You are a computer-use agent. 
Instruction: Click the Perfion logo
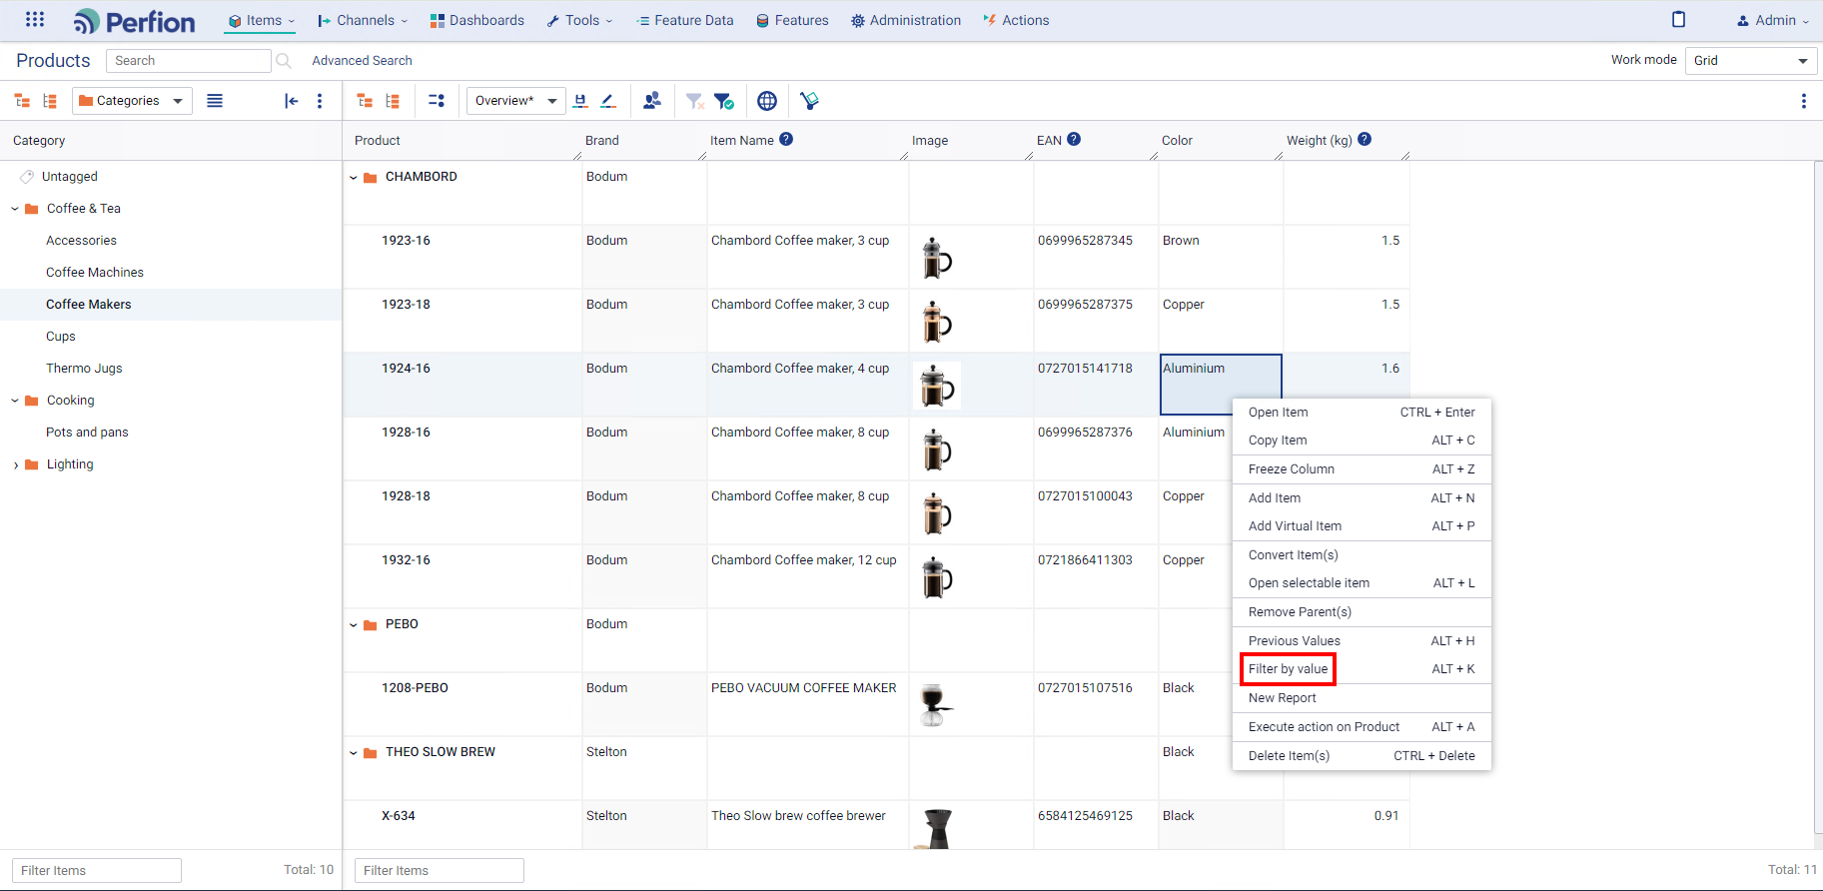(135, 21)
